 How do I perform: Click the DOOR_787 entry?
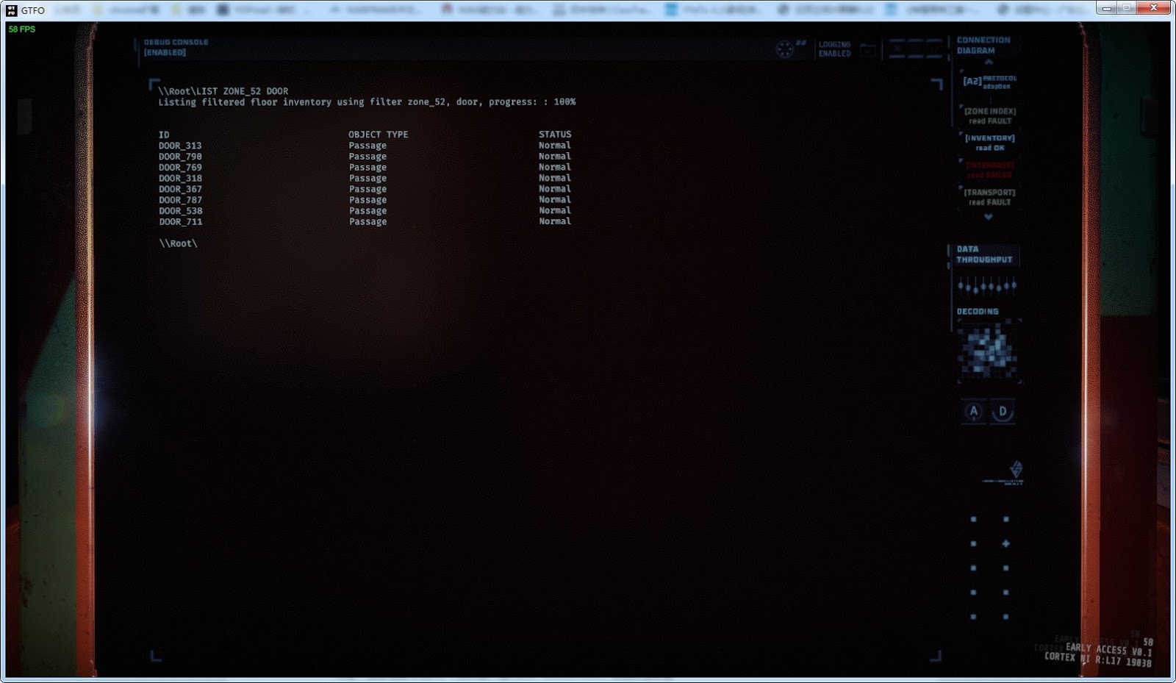pos(180,200)
